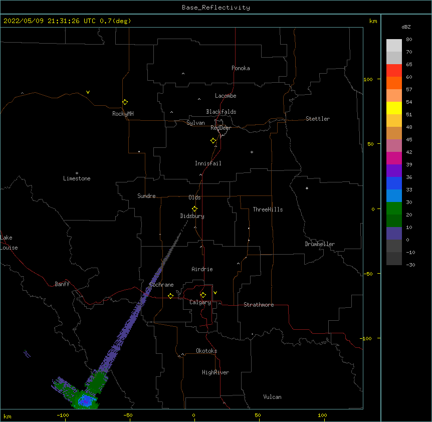Image resolution: width=432 pixels, height=422 pixels.
Task: Click the green 30 dBZ color swatch
Action: point(394,208)
